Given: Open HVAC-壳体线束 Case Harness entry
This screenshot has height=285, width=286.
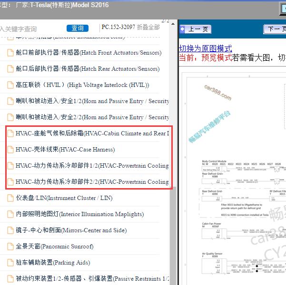Looking at the screenshot, I should [65, 150].
